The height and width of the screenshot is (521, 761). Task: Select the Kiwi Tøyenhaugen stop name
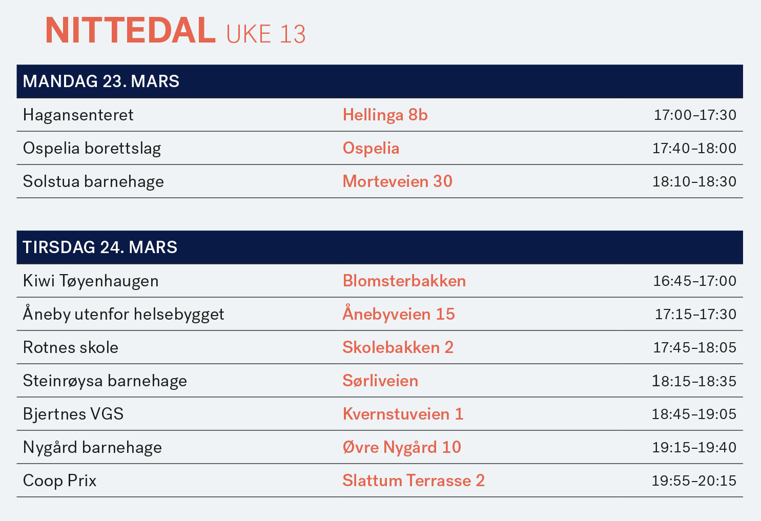coord(91,281)
